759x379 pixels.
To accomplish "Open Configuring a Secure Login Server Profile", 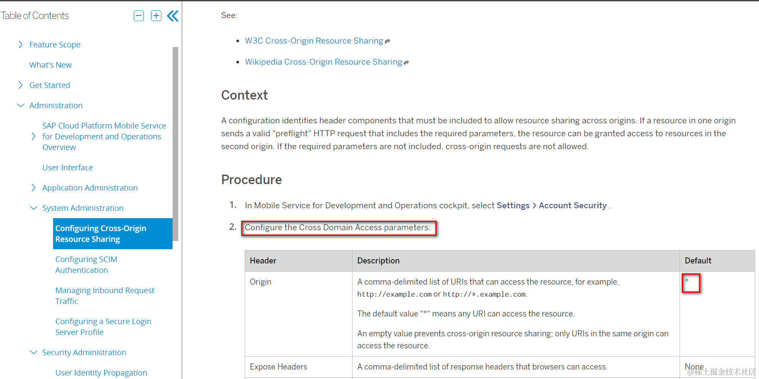I will click(x=103, y=327).
